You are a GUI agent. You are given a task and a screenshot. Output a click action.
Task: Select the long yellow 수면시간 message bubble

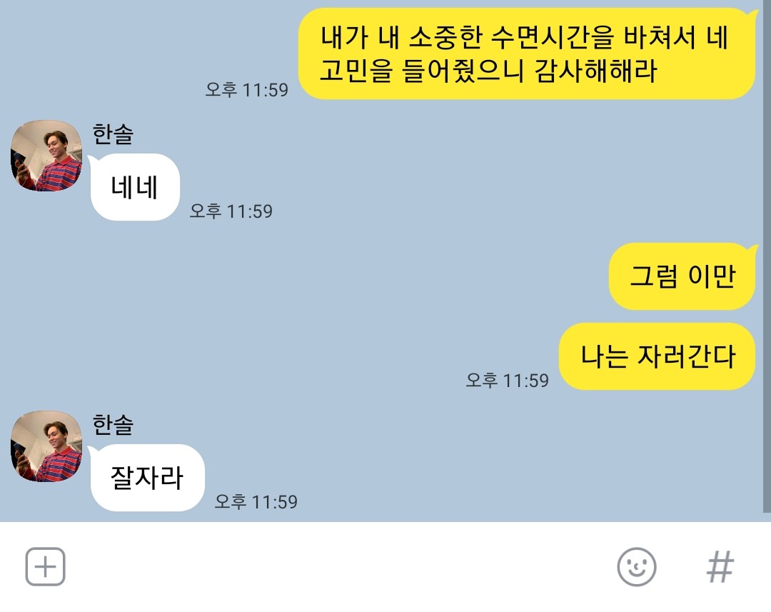tap(527, 54)
